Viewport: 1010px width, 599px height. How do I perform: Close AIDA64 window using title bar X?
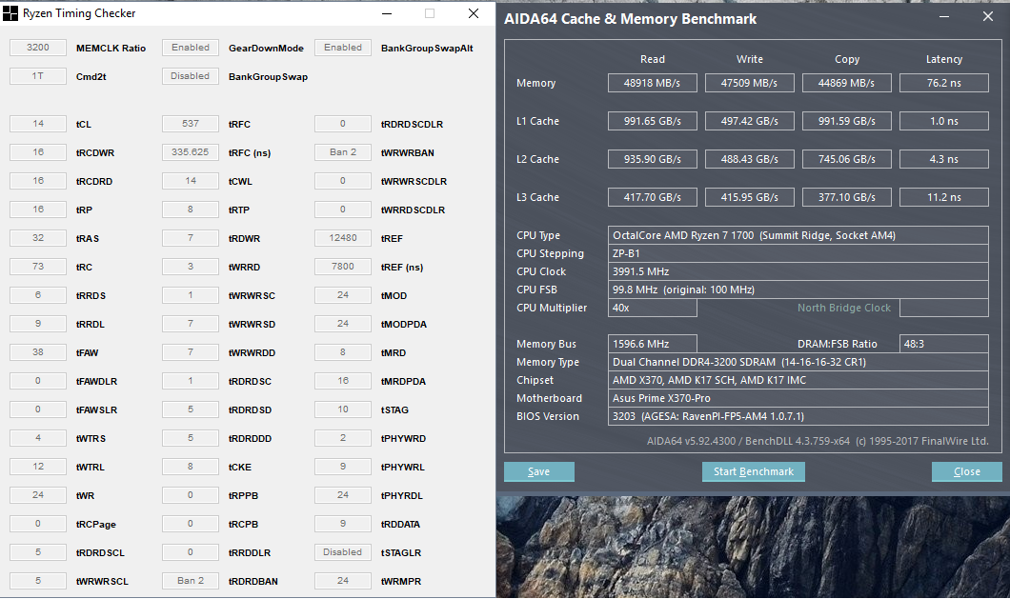coord(988,17)
